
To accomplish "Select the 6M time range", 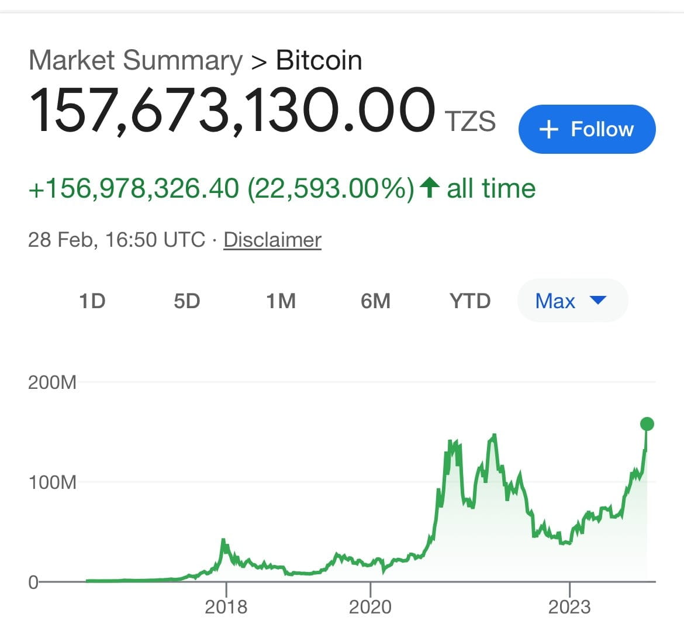I will pos(375,301).
